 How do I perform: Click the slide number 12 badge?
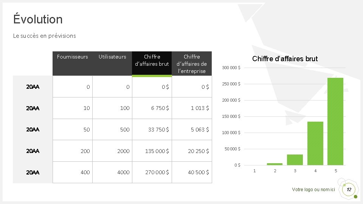[x=349, y=189]
